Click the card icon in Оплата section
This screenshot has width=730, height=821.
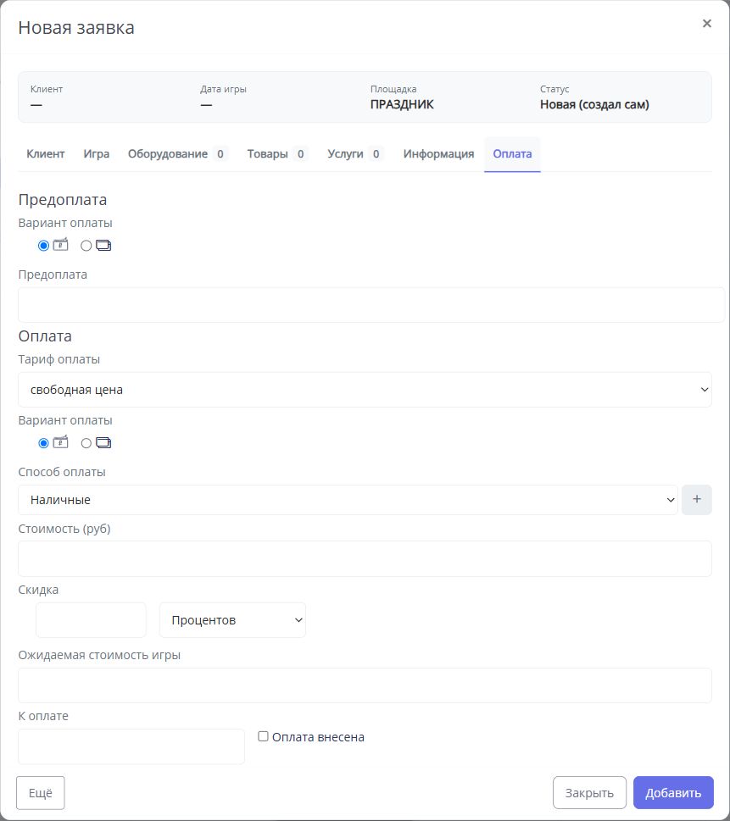point(103,442)
